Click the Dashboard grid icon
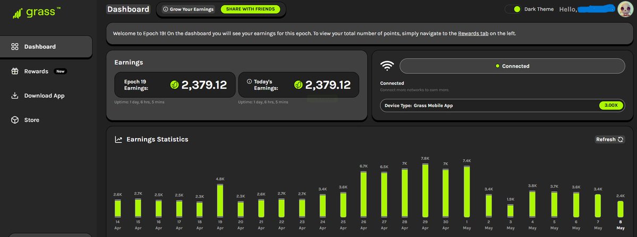The image size is (637, 237). [15, 47]
